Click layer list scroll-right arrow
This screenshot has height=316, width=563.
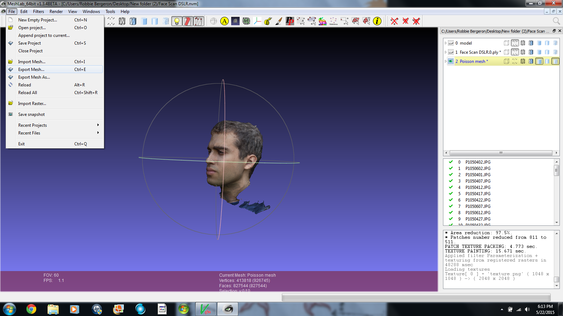click(x=556, y=153)
